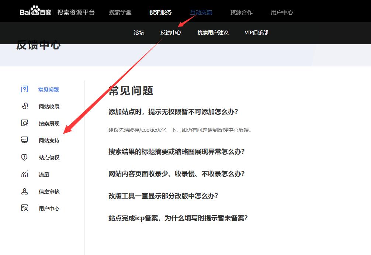Screen dimensions: 371x255
Task: Select 网站收录 in the left sidebar
Action: [49, 107]
